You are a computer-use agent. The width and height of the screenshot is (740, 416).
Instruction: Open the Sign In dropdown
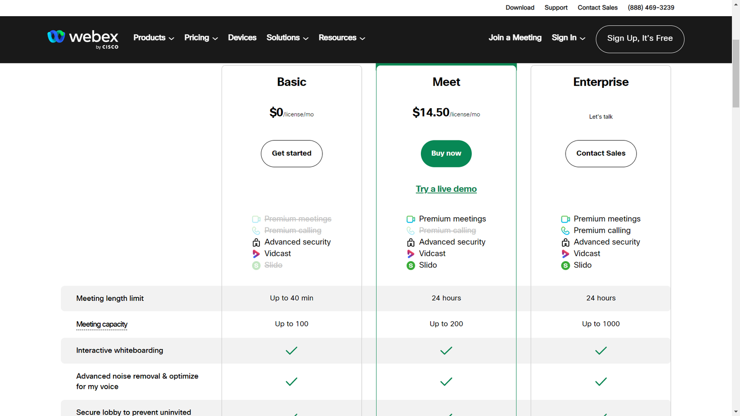pos(568,38)
